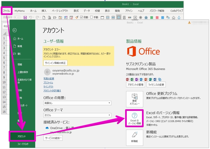Click the yellow warning triangle icon
This screenshot has height=149, width=210.
pyautogui.click(x=189, y=23)
